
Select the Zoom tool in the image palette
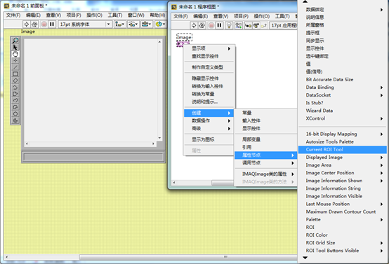(15, 41)
